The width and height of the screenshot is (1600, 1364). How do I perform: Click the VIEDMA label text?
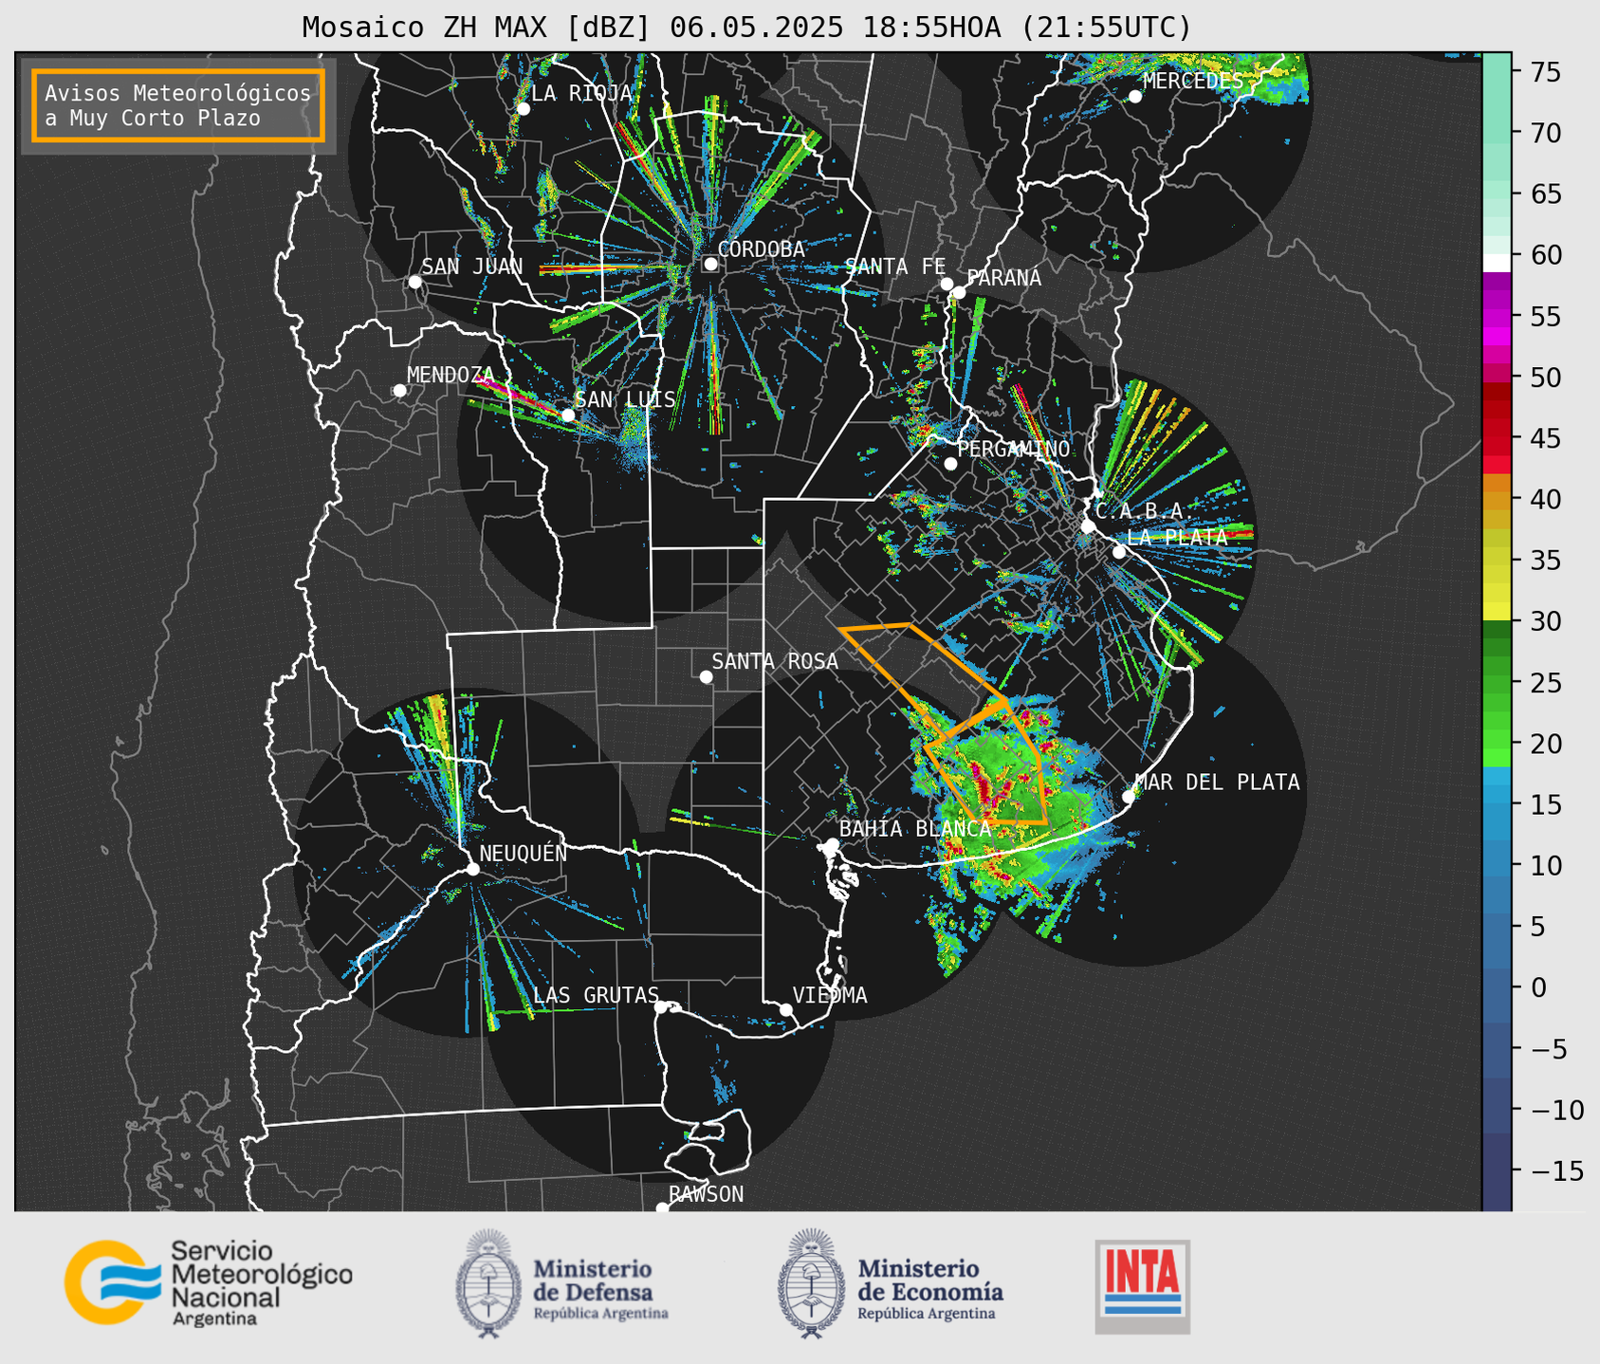[x=830, y=995]
